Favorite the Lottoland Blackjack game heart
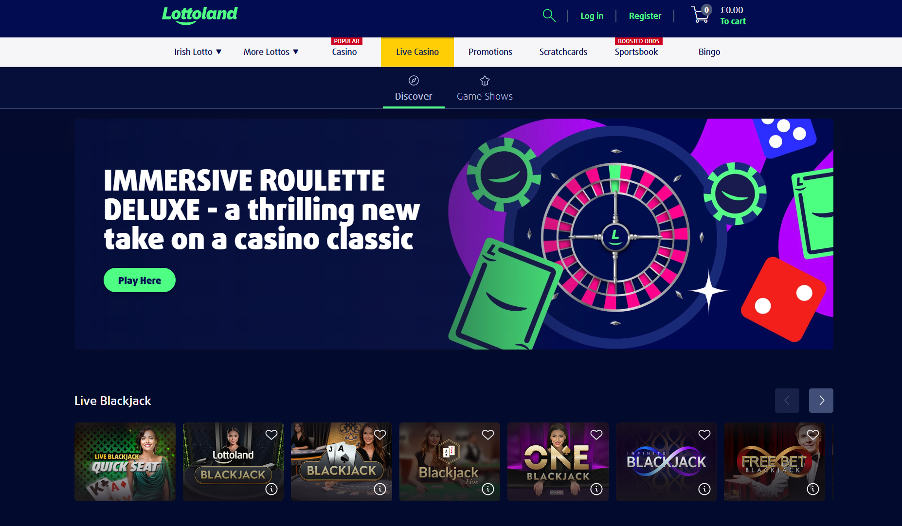Viewport: 902px width, 526px height. coord(271,435)
